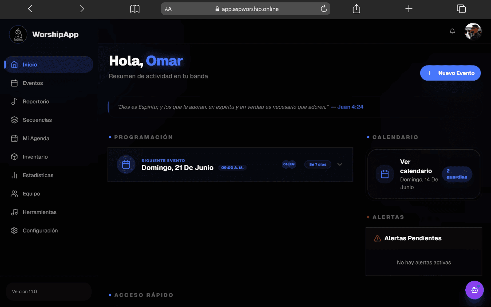Go to Estadísticas in the sidebar
491x307 pixels.
pyautogui.click(x=49, y=175)
